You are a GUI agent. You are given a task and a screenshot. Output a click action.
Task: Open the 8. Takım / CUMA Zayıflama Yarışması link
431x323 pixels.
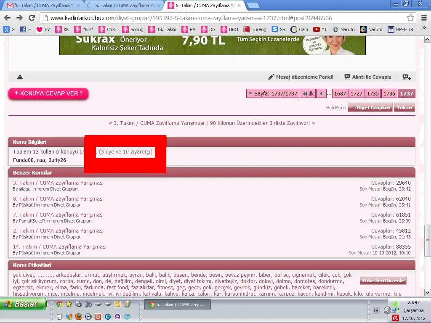(x=58, y=199)
